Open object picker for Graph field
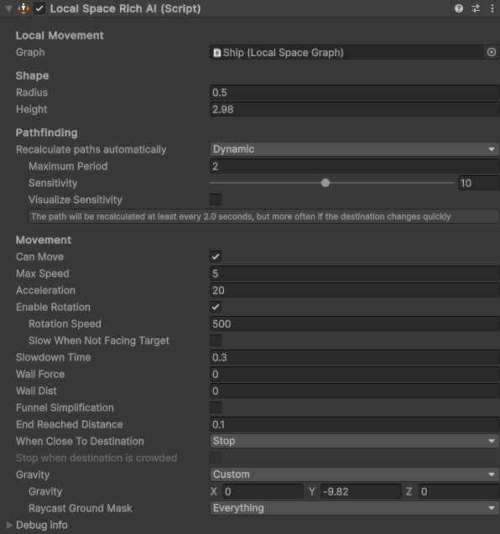Screen dimensions: 500x534 coord(492,52)
